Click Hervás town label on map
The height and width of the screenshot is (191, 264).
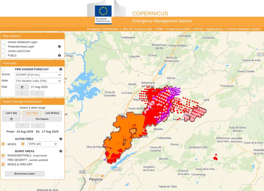tap(171, 78)
